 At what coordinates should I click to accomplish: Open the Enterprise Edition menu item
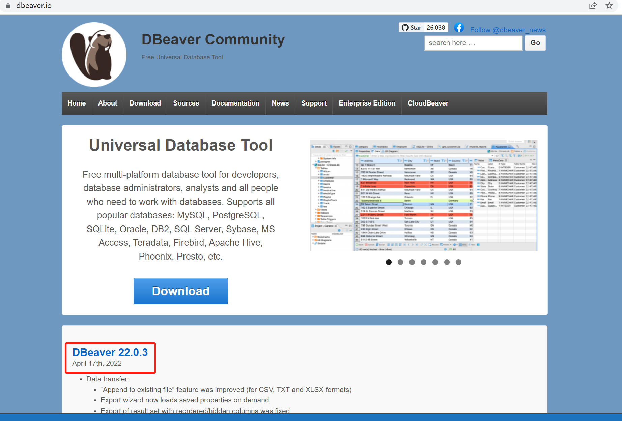pyautogui.click(x=367, y=103)
